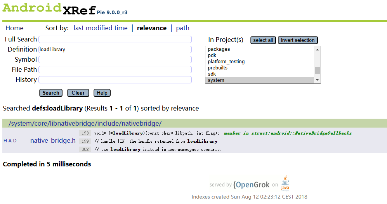Screen dimensions: 387x204
Task: Open the native_bridge.h file link
Action: click(53, 141)
